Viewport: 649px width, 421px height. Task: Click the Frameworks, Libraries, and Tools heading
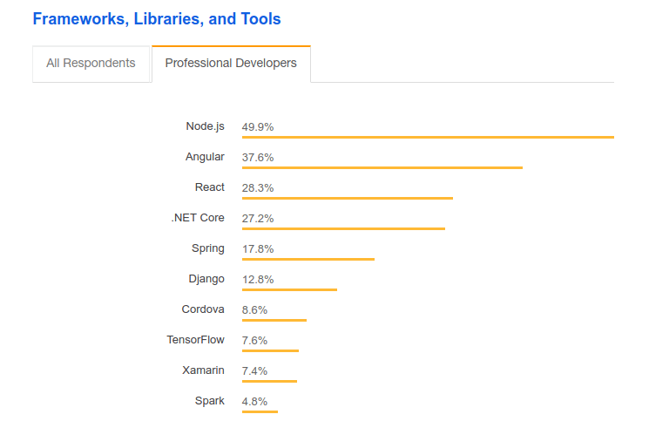coord(157,18)
